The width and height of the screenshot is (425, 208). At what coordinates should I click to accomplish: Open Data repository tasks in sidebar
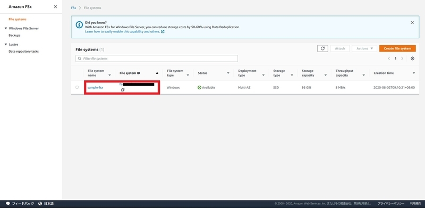pos(23,51)
